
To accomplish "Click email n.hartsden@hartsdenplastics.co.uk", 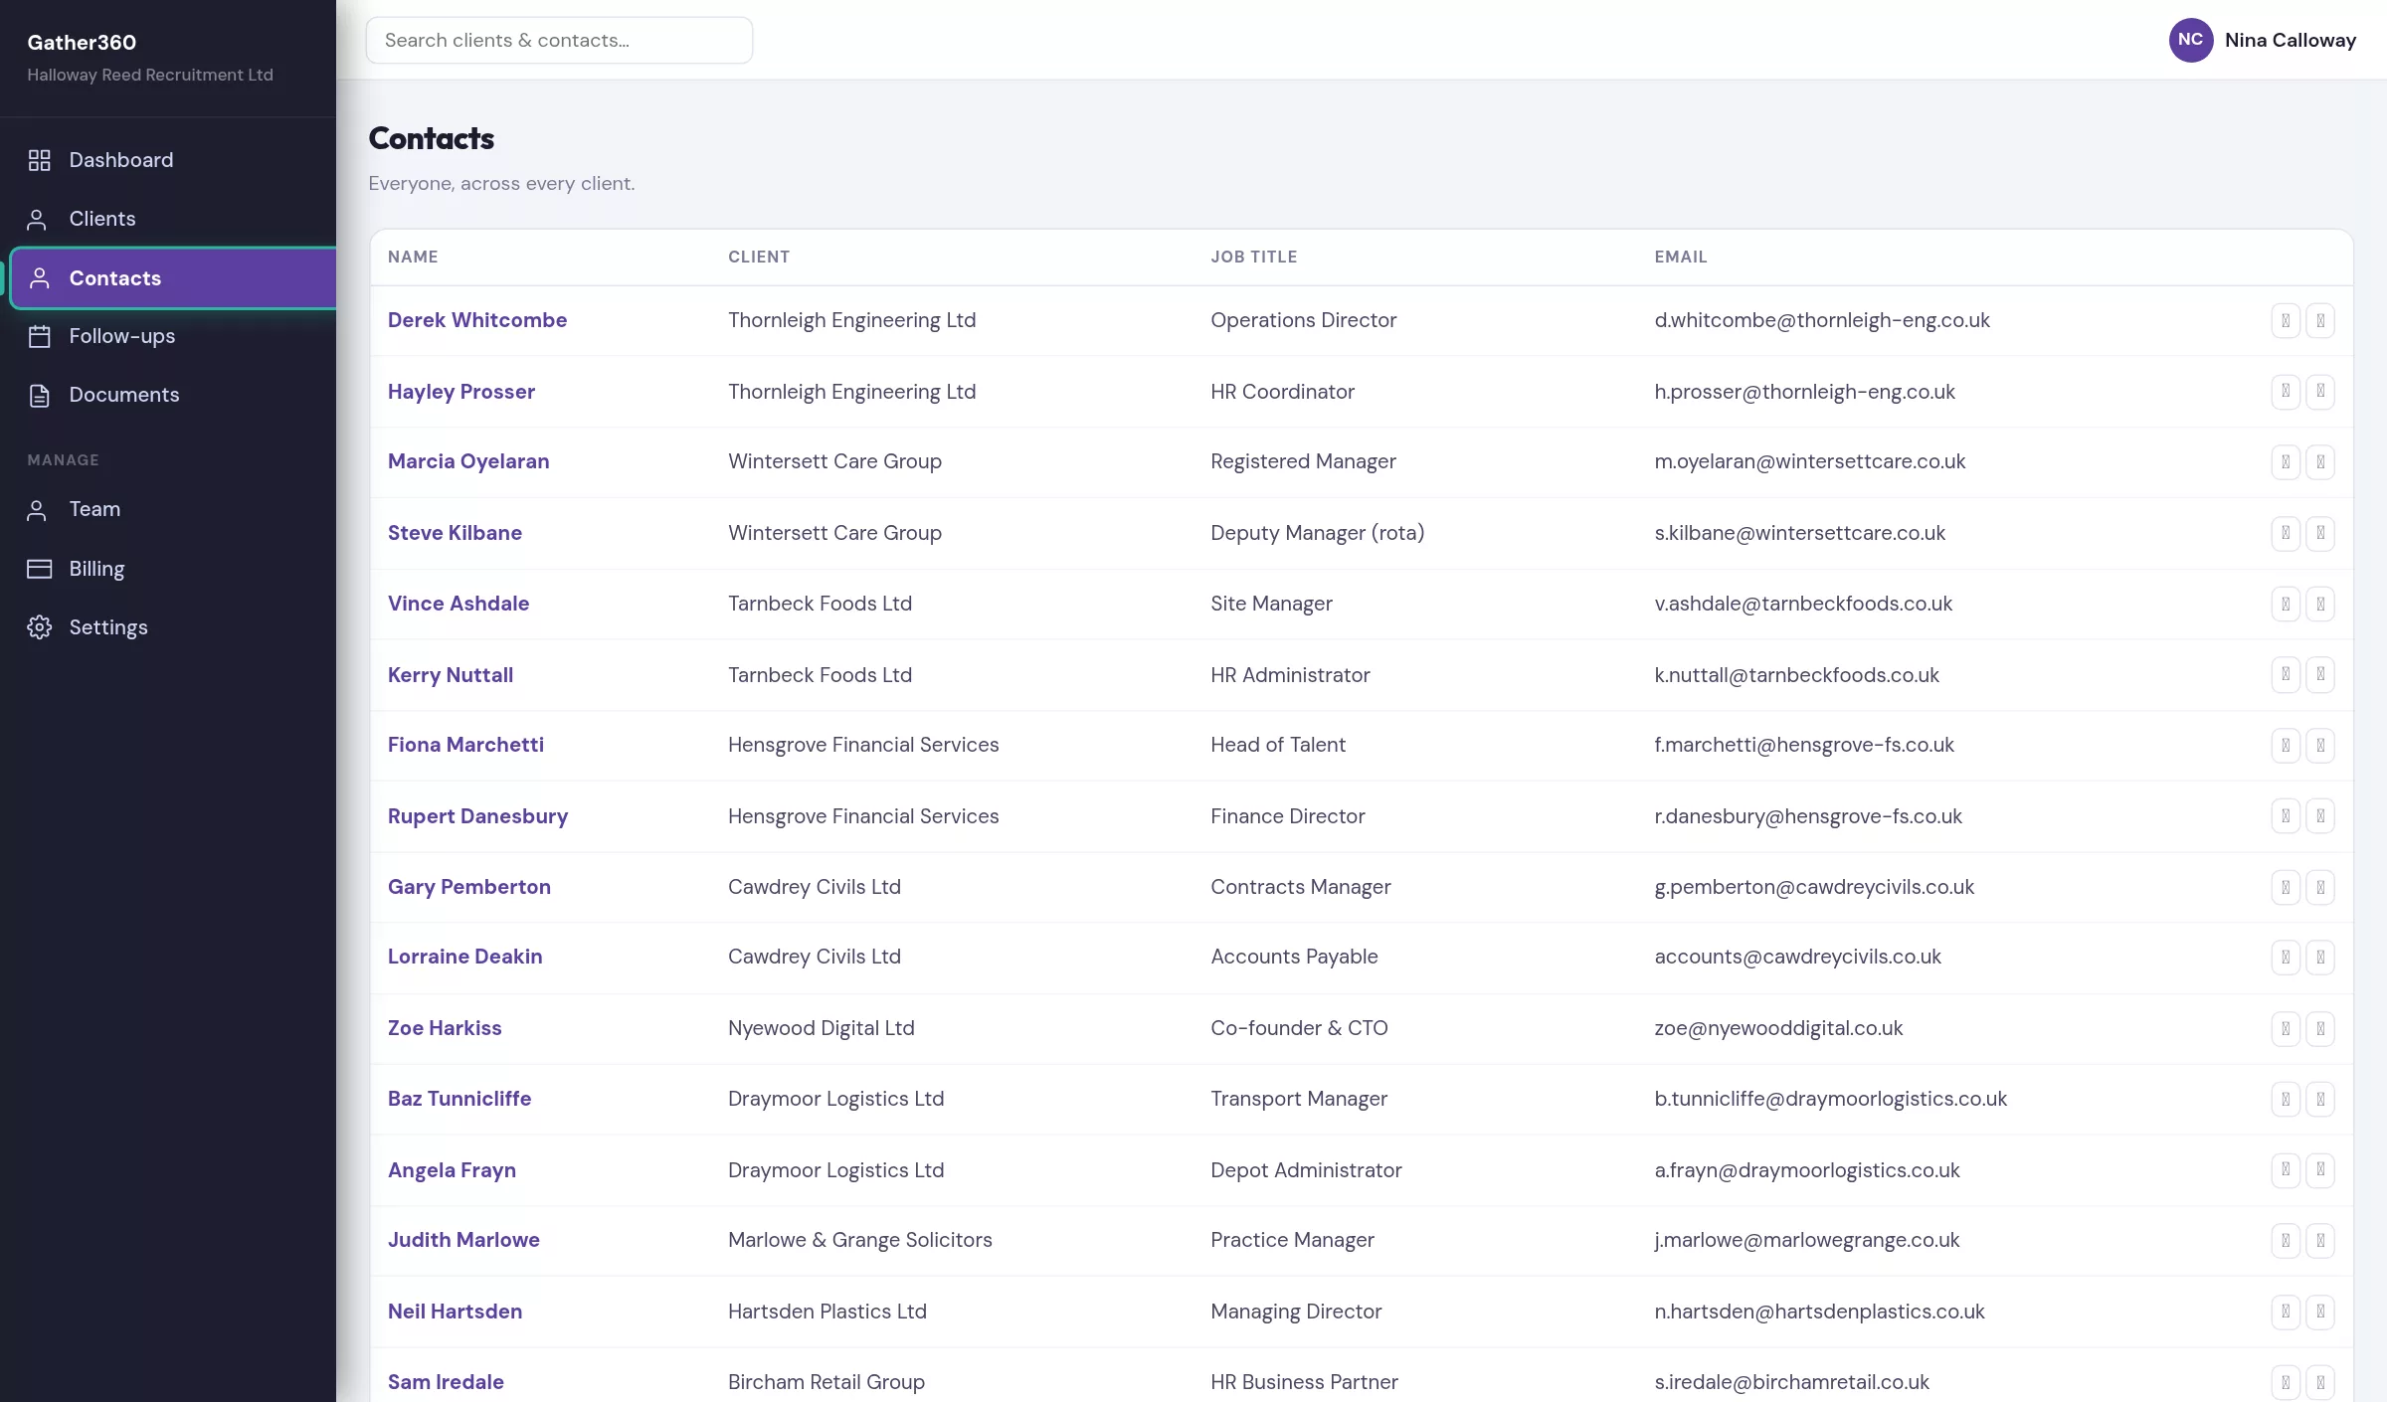I will pos(1819,1312).
